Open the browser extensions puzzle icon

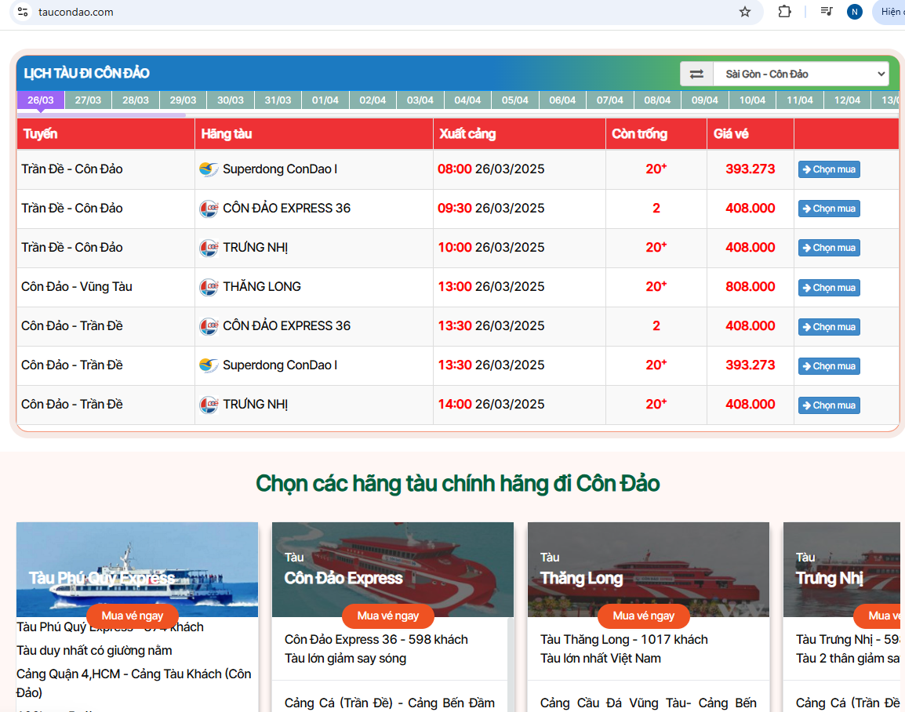[784, 12]
